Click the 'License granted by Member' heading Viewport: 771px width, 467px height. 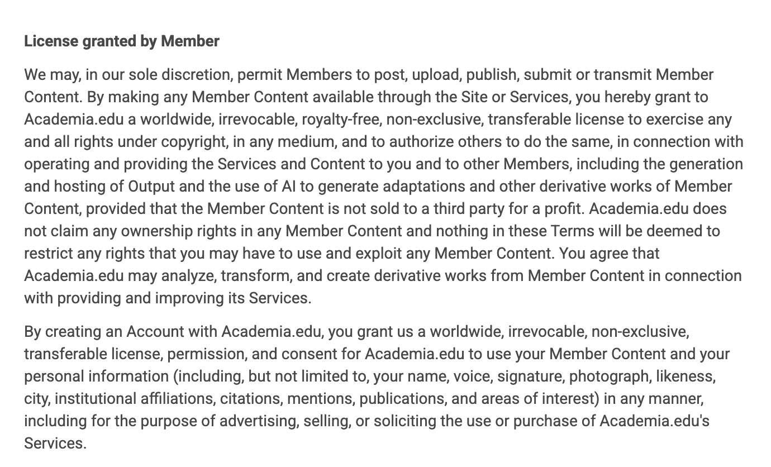point(121,41)
